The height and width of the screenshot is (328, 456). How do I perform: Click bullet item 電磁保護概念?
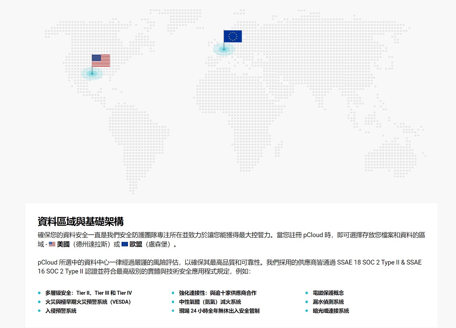coord(328,293)
